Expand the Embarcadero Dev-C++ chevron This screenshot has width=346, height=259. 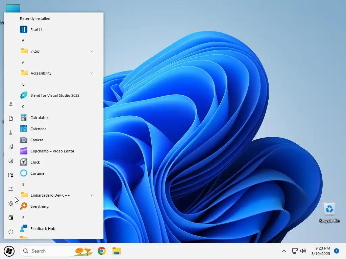pos(92,195)
